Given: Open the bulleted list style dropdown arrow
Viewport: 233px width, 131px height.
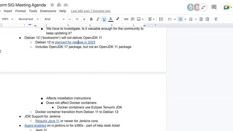Looking at the screenshot, I should click(185, 19).
